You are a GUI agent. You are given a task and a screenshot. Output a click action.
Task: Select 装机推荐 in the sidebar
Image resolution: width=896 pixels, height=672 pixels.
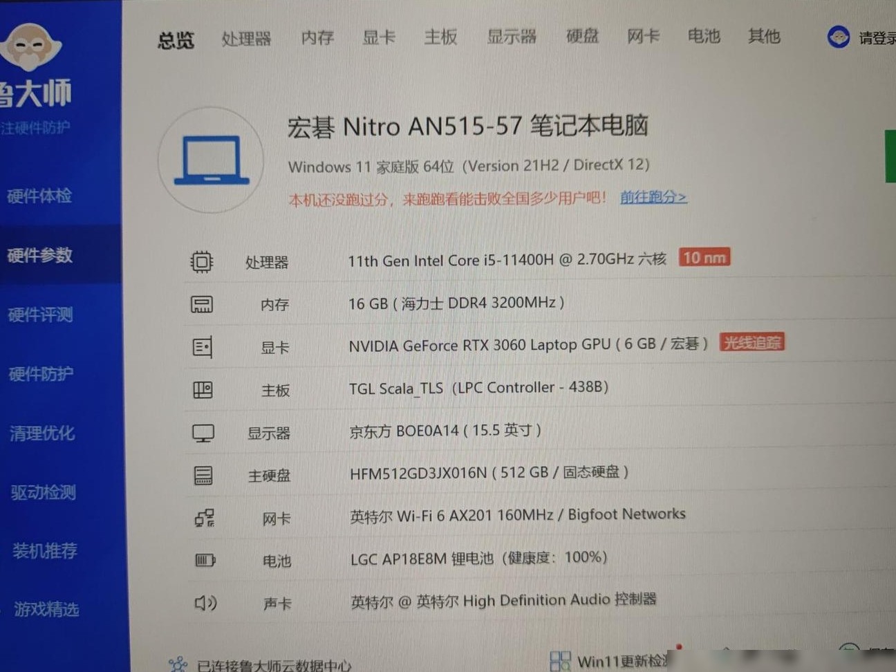[45, 551]
